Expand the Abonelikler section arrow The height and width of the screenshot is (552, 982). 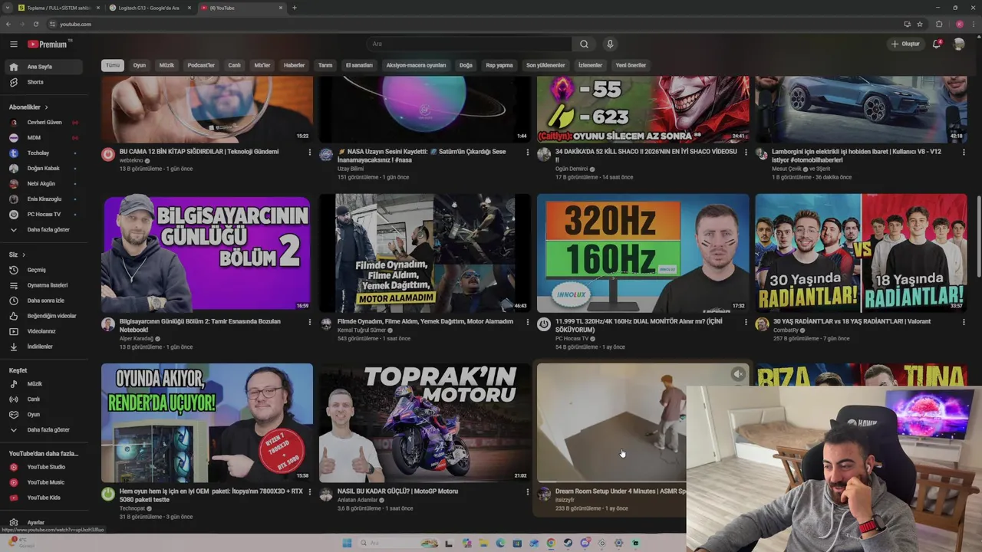pos(46,107)
